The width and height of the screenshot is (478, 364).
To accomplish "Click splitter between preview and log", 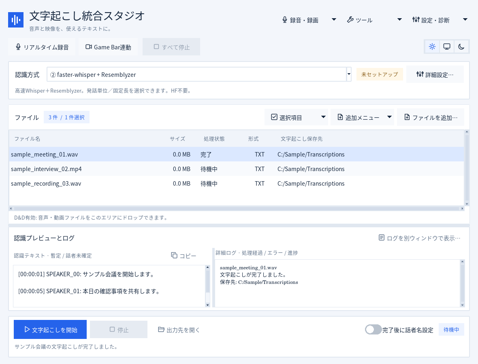I will pos(213,277).
